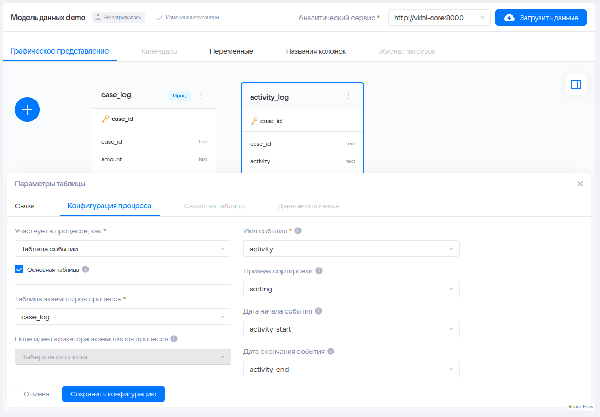Switch to Названия колонок tab
Screen dimensions: 600x417
pyautogui.click(x=316, y=51)
